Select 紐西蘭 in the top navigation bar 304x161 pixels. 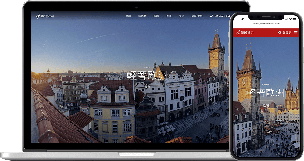142,16
